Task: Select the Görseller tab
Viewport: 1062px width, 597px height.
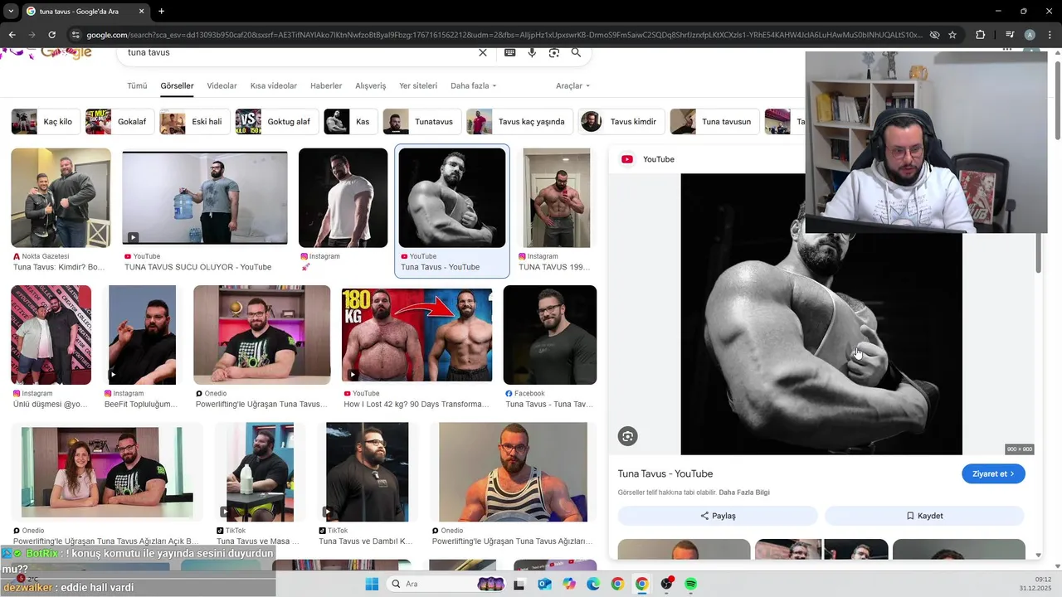Action: pos(177,85)
